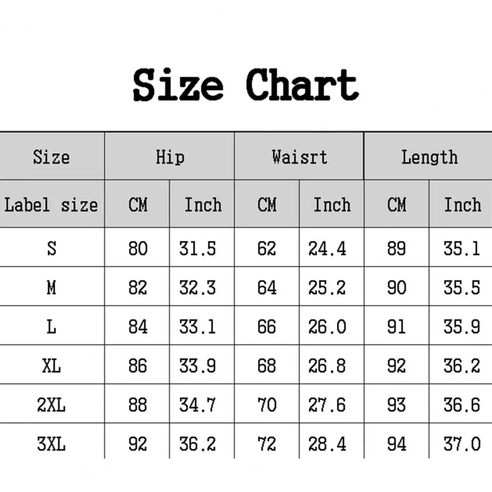This screenshot has width=492, height=492.
Task: Select the S size row label
Action: [x=51, y=248]
